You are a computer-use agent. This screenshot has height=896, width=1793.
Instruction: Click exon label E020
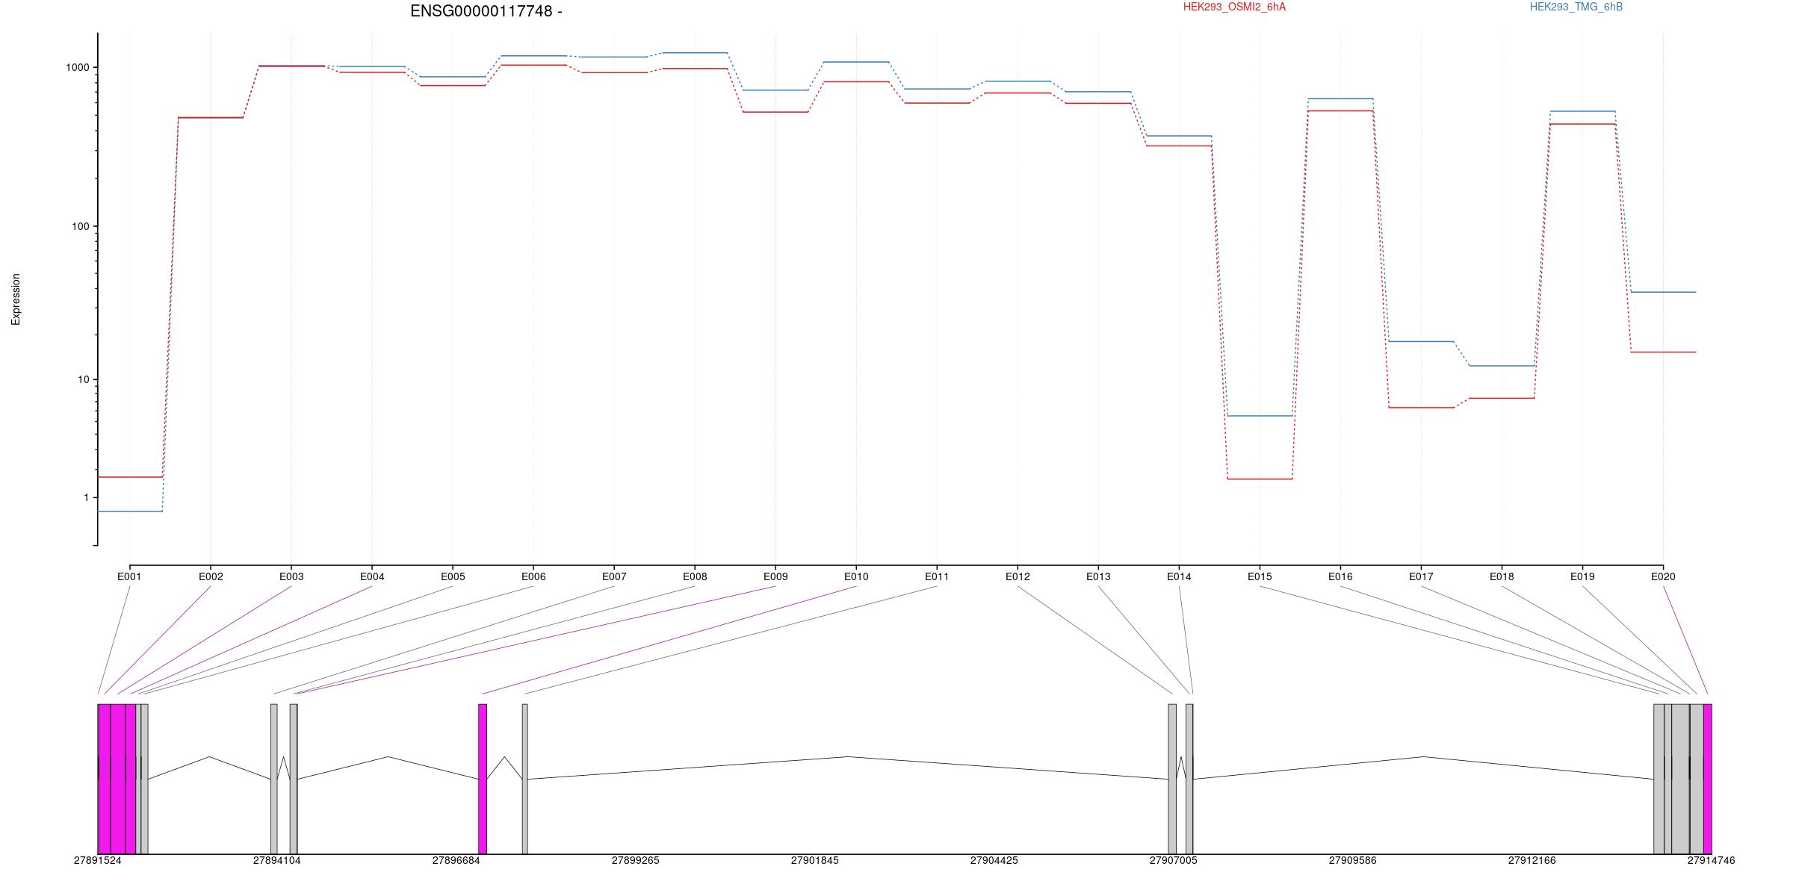click(1663, 576)
